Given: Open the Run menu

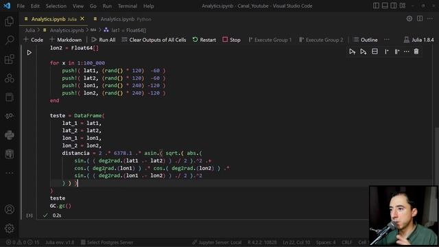Looking at the screenshot, I should click(107, 6).
